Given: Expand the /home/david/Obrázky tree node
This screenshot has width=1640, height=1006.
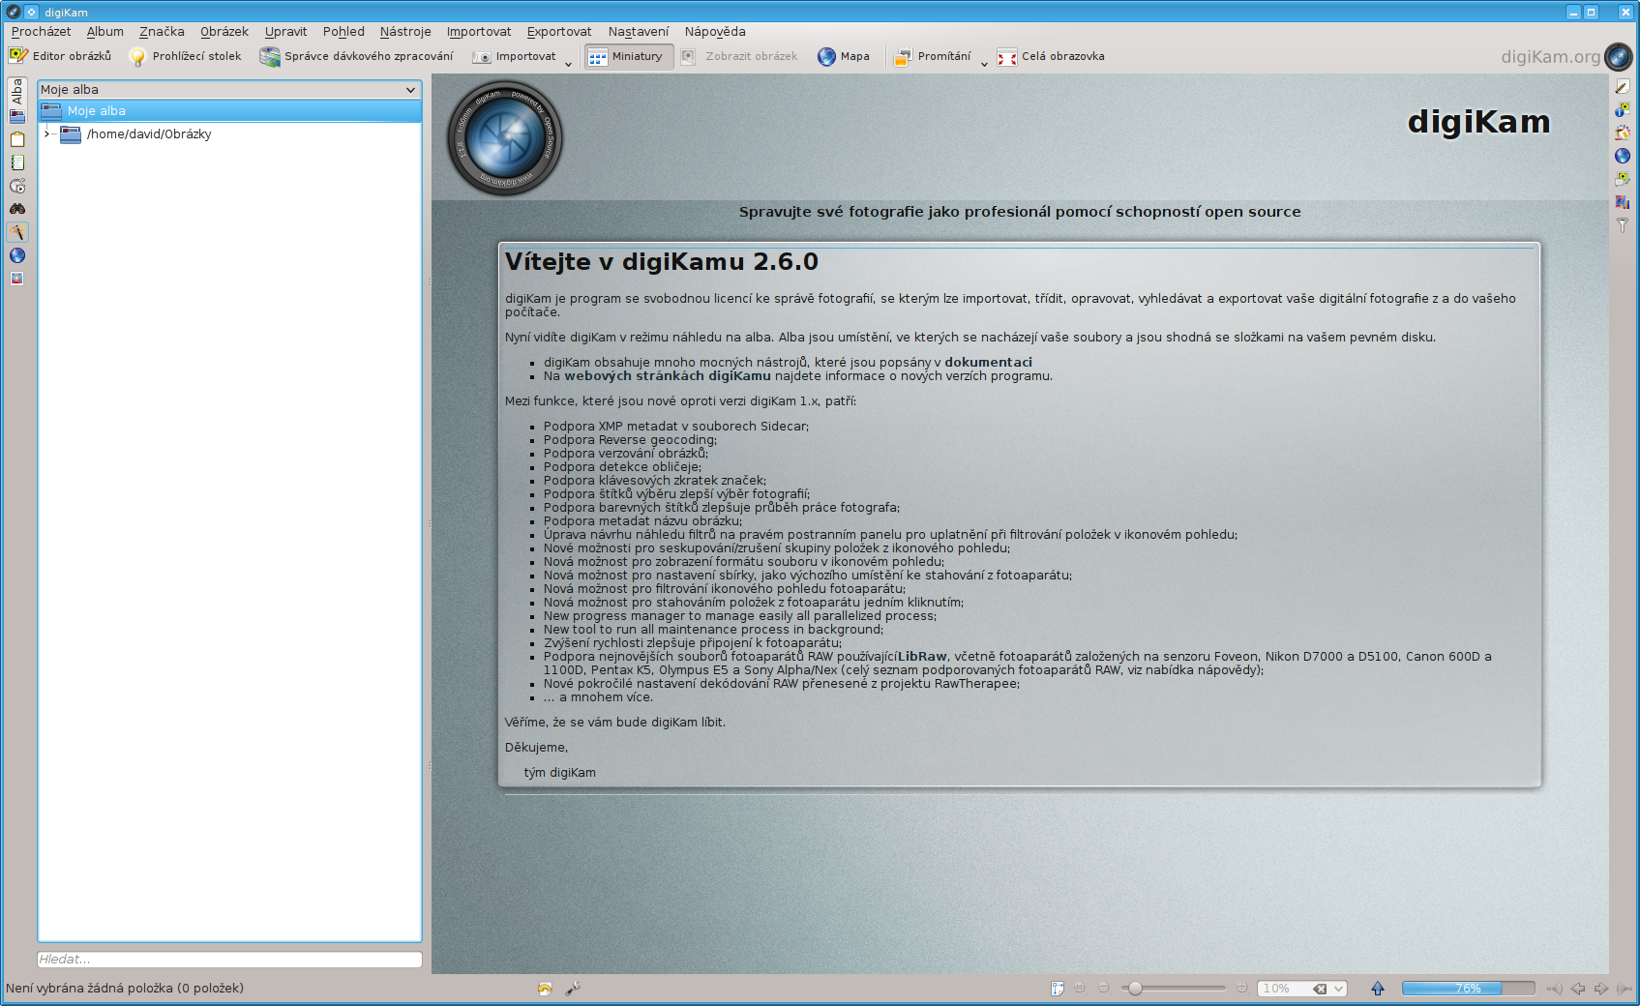Looking at the screenshot, I should click(46, 134).
